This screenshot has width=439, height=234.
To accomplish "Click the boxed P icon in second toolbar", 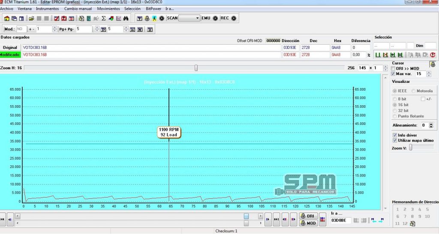I will coord(103,29).
